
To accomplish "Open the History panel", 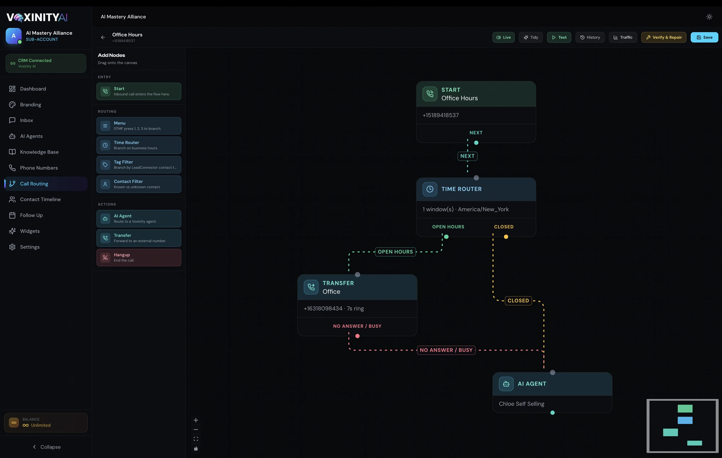I will pyautogui.click(x=590, y=38).
